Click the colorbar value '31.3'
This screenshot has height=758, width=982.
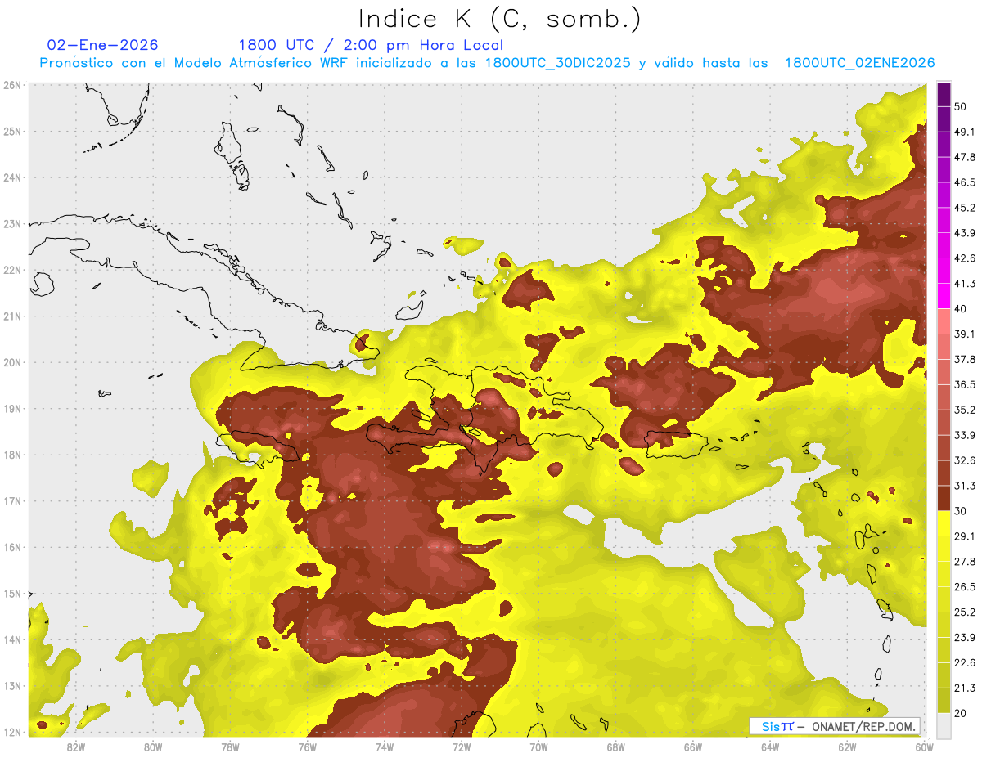[x=964, y=486]
